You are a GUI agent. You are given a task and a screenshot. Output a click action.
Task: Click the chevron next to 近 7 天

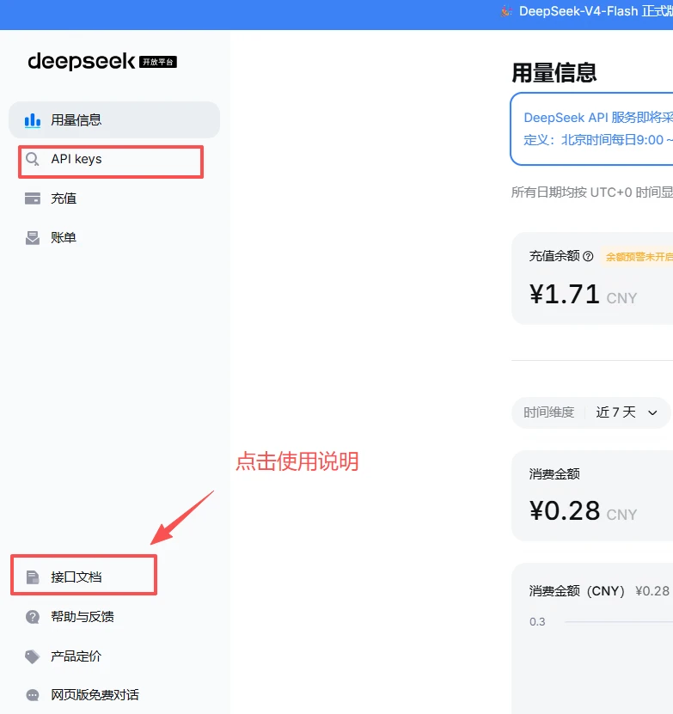pyautogui.click(x=652, y=413)
